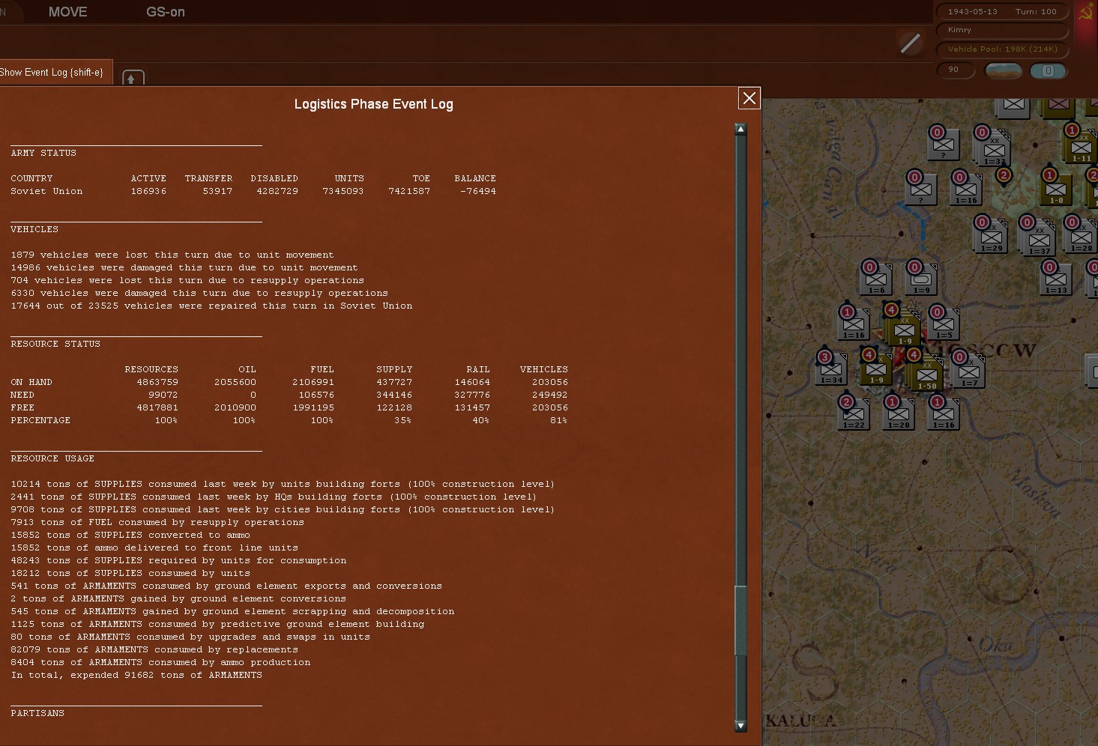
Task: Click the round slash icon in the top bar
Action: point(910,43)
